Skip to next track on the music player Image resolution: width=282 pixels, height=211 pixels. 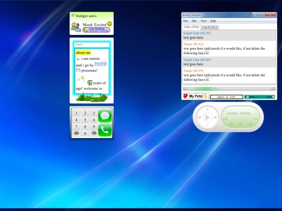coord(215,117)
